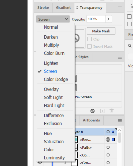The width and height of the screenshot is (133, 166).
Task: Click the Delete Graphic Style trash icon
Action: coord(111,111)
